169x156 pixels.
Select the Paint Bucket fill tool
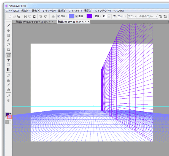coord(8,90)
